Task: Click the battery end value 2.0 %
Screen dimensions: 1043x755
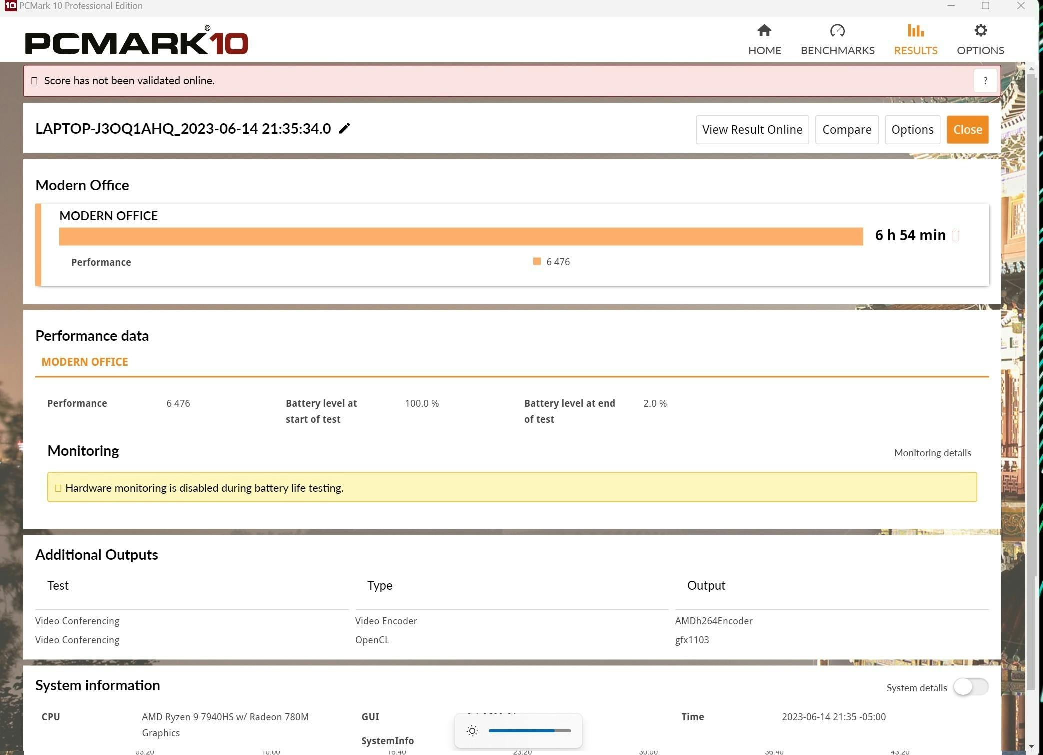Action: pos(655,403)
